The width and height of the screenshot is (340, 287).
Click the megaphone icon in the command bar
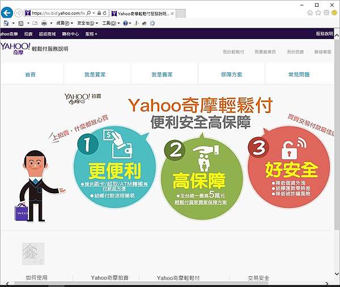click(144, 23)
